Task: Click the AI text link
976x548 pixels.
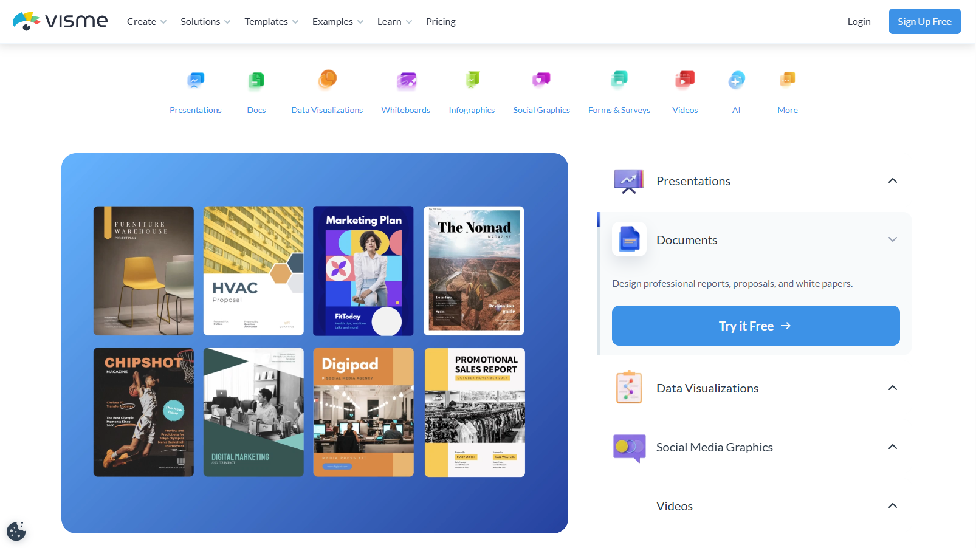Action: pos(737,110)
